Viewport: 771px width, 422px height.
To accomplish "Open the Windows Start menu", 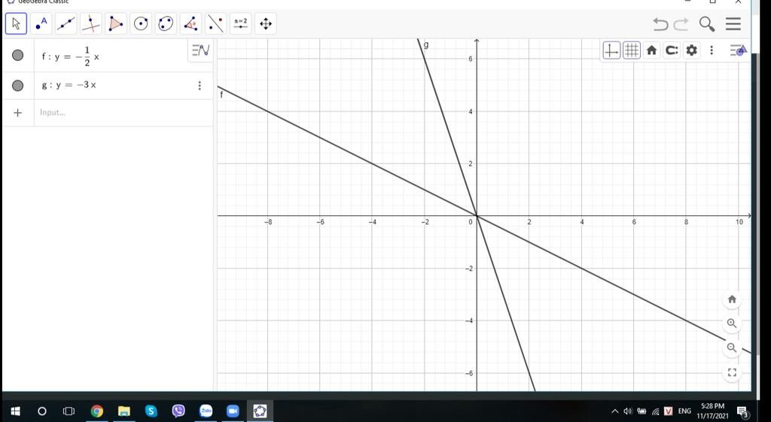I will tap(15, 411).
